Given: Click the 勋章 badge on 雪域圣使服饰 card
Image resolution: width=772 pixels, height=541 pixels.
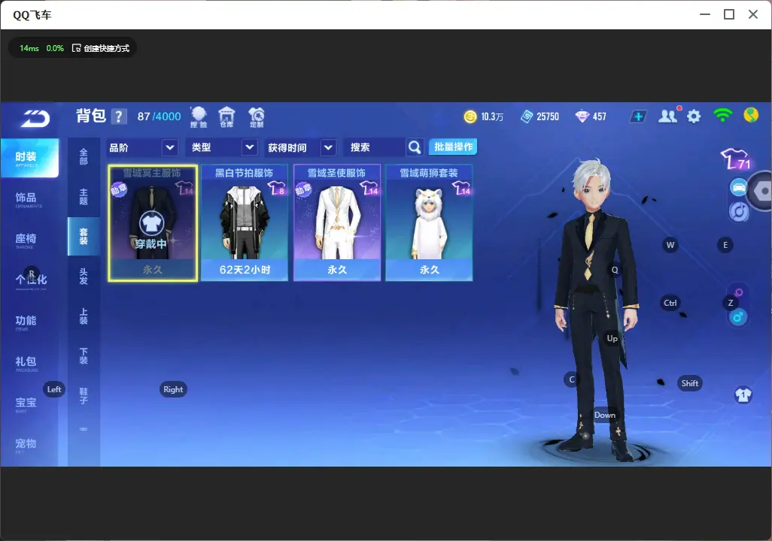Looking at the screenshot, I should [304, 189].
